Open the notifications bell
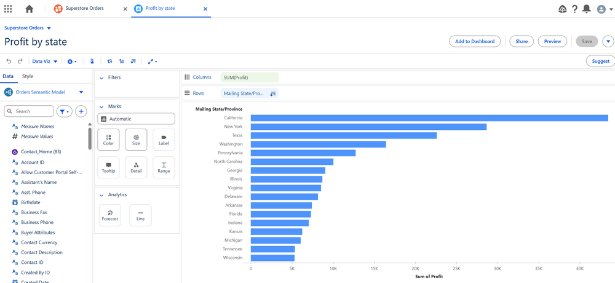The image size is (615, 283). [587, 9]
